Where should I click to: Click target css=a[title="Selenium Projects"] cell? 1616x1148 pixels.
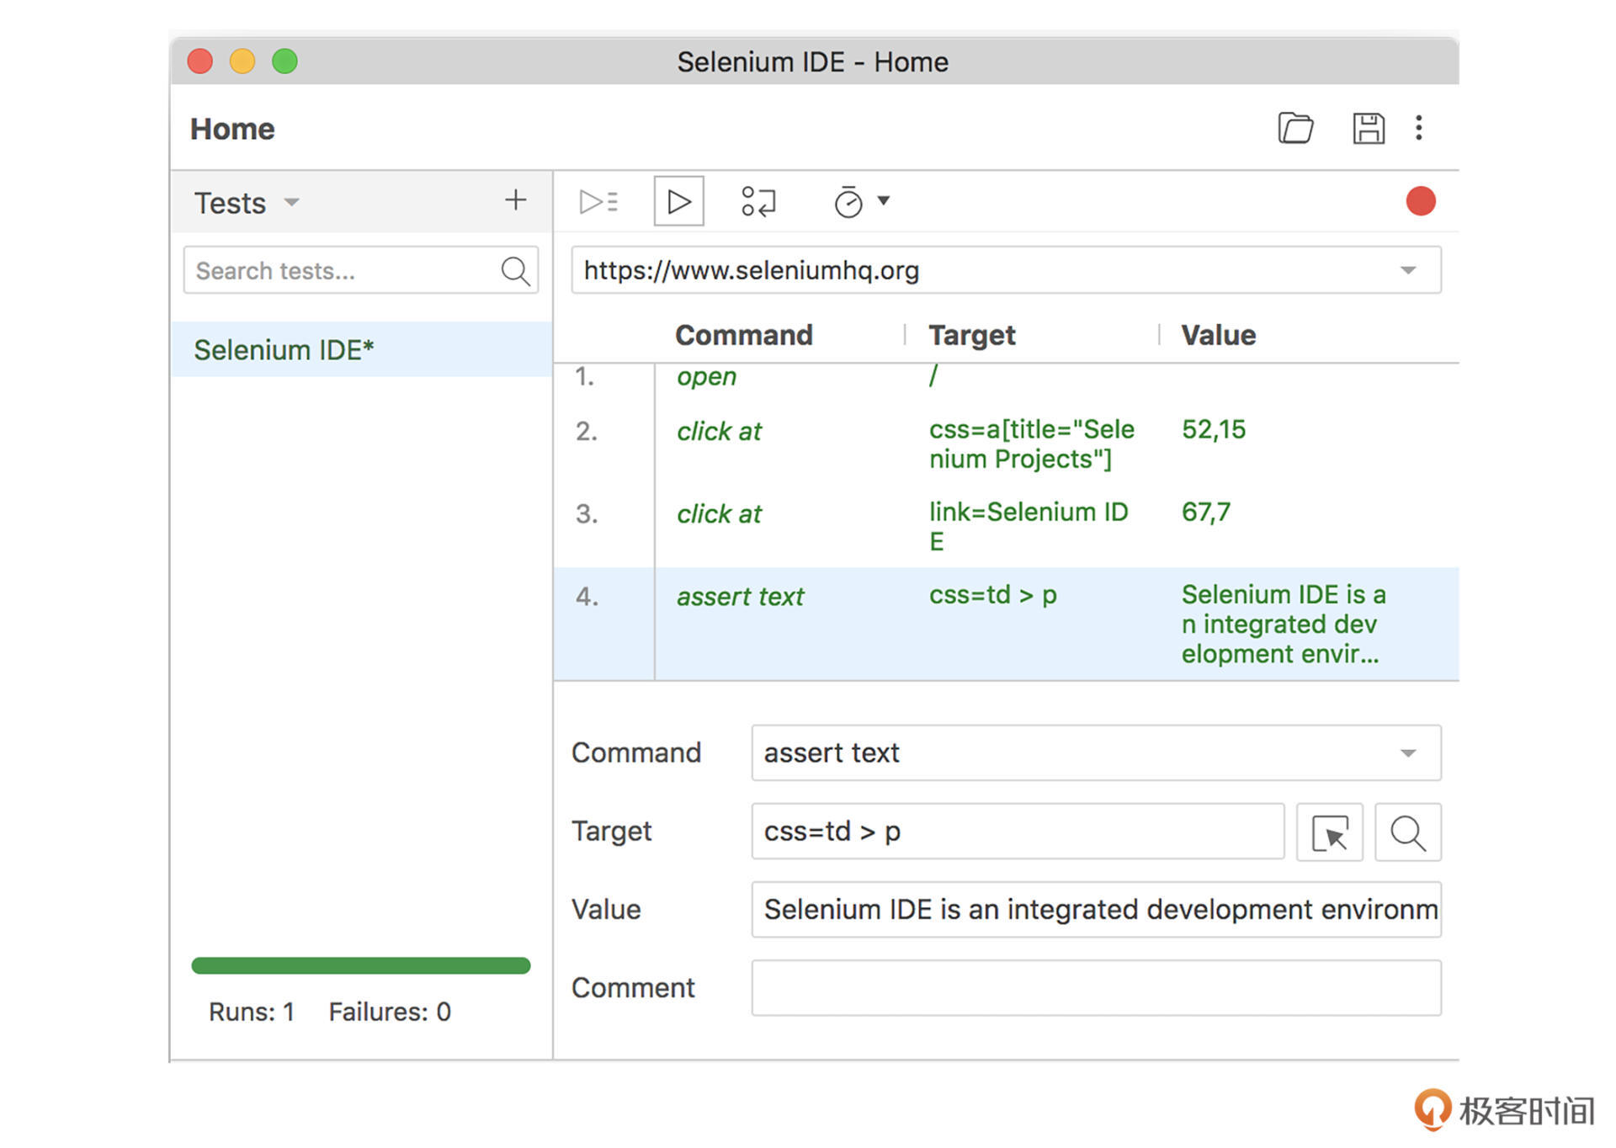(x=1032, y=444)
